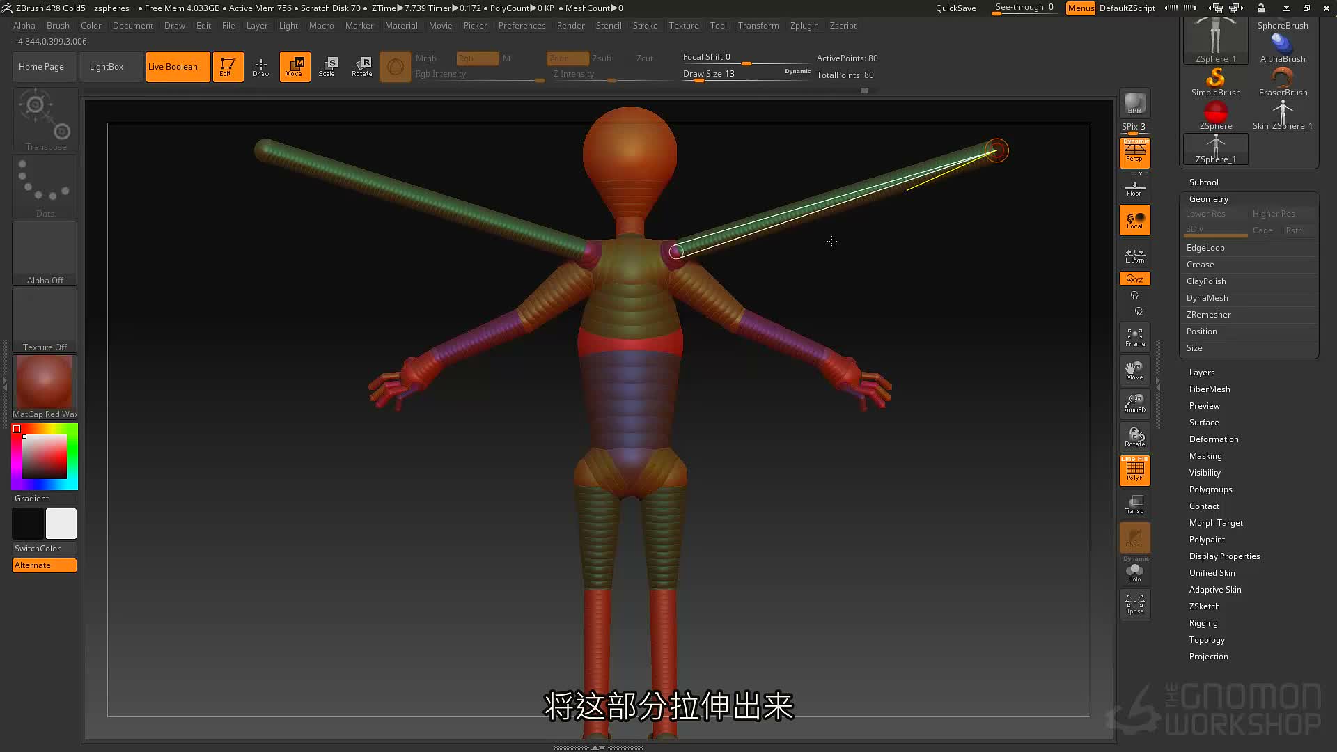Toggle PolyF line fill display
Screen dimensions: 1337x752
pos(1134,470)
